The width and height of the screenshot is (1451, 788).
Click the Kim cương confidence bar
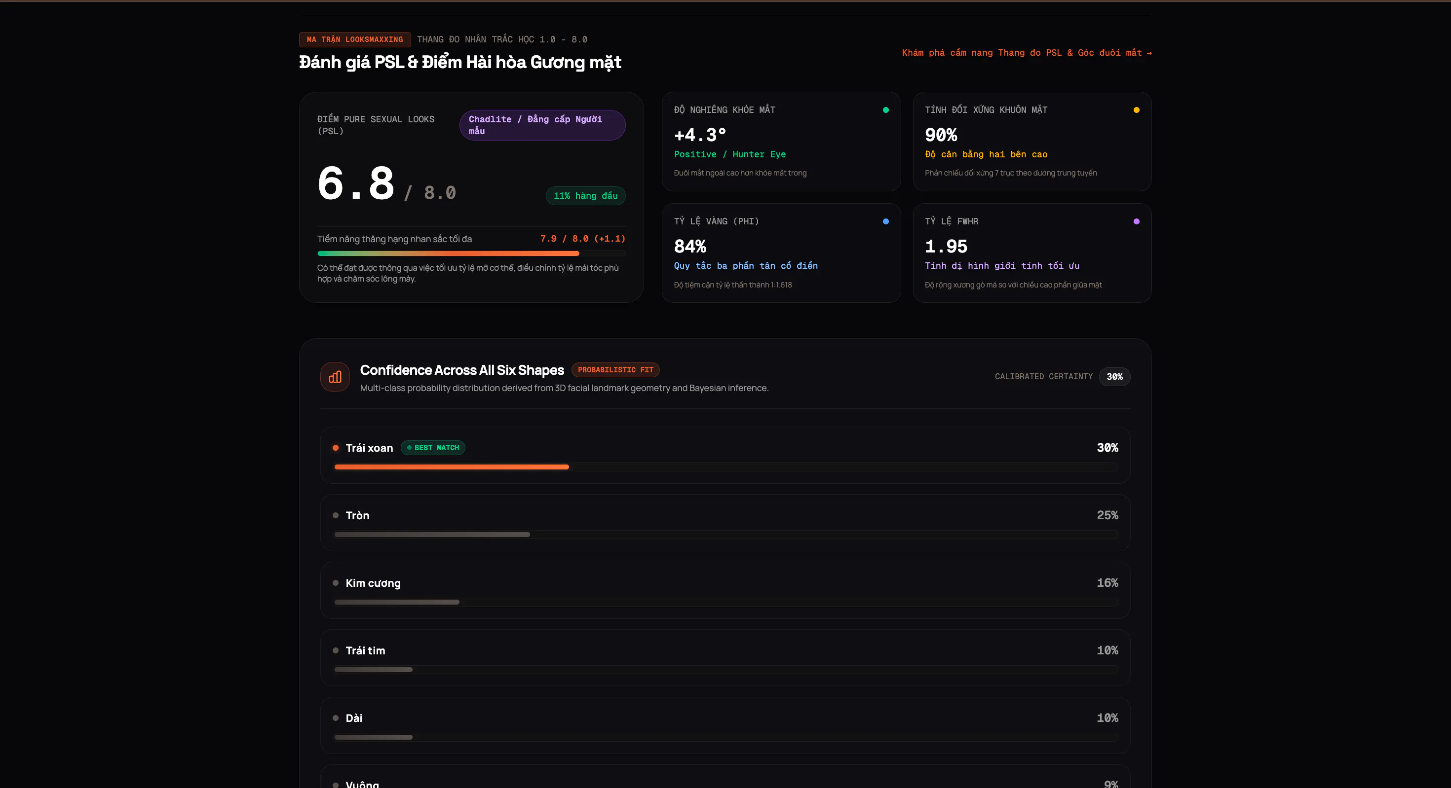(x=397, y=602)
